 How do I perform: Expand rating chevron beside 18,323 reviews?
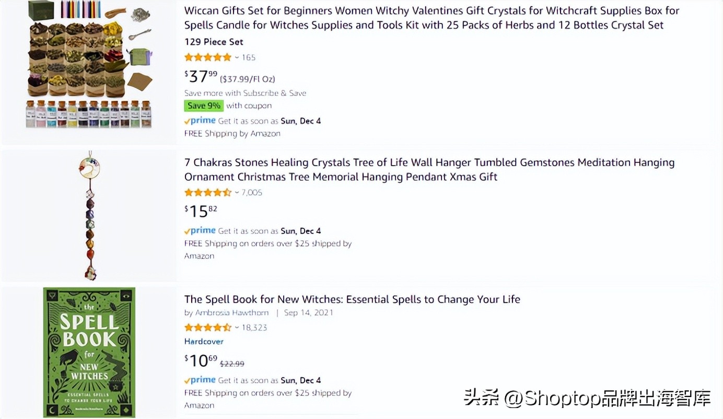click(x=237, y=328)
